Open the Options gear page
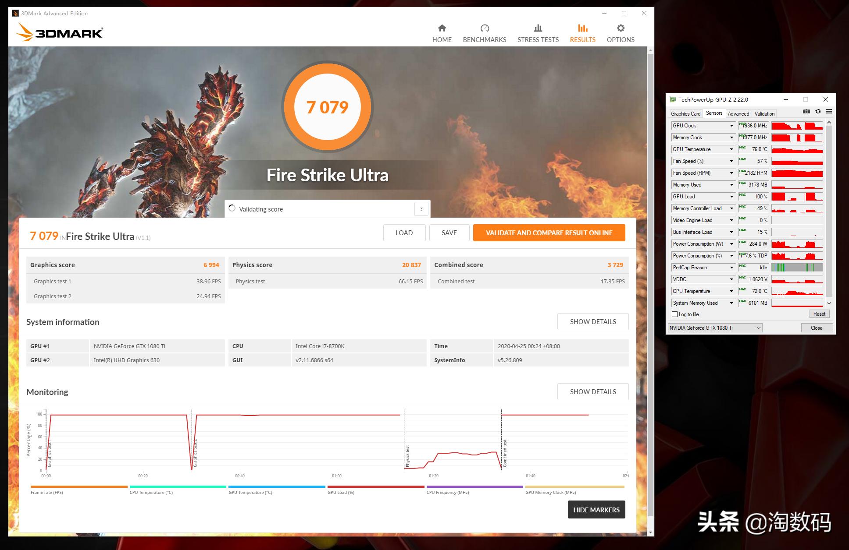The height and width of the screenshot is (550, 849). pyautogui.click(x=620, y=28)
